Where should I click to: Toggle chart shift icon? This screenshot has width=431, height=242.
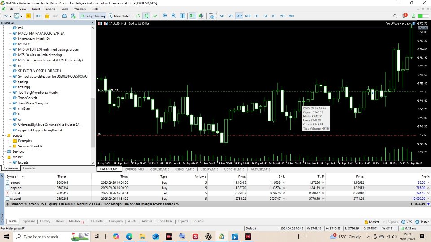(x=201, y=16)
